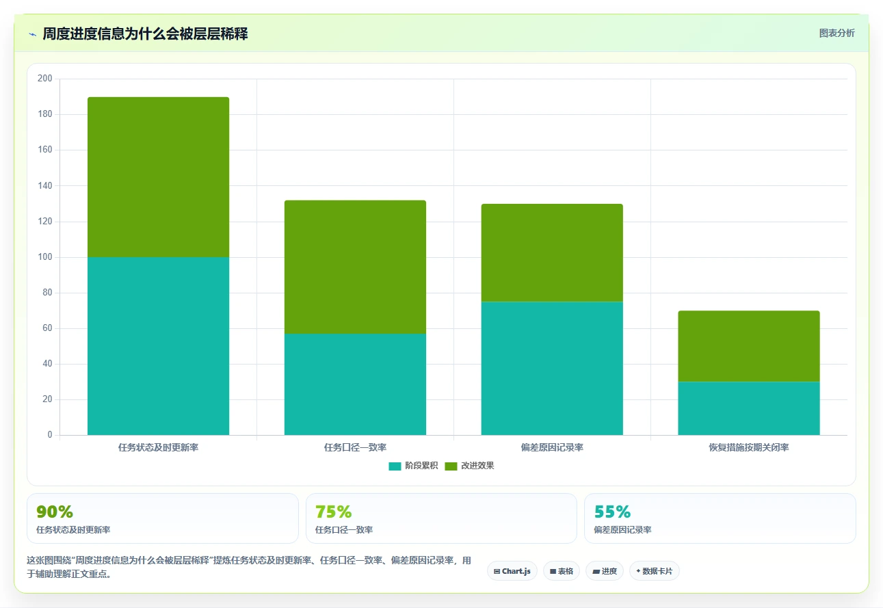Click the teal 阶段累积 legend color box

395,466
